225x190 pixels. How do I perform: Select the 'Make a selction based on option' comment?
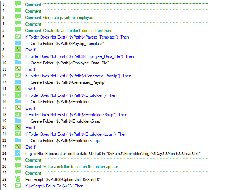(x=72, y=167)
